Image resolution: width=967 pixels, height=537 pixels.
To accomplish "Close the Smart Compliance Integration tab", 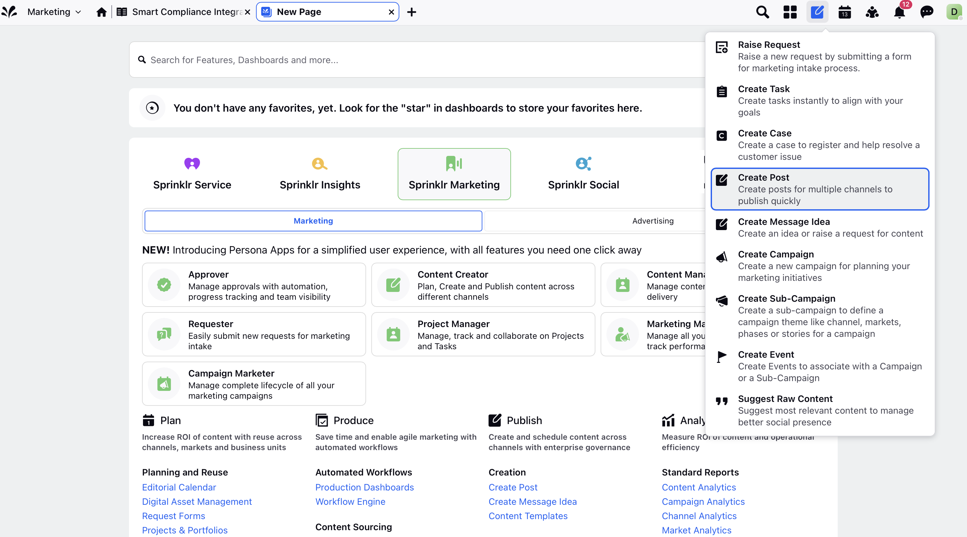I will pos(248,12).
